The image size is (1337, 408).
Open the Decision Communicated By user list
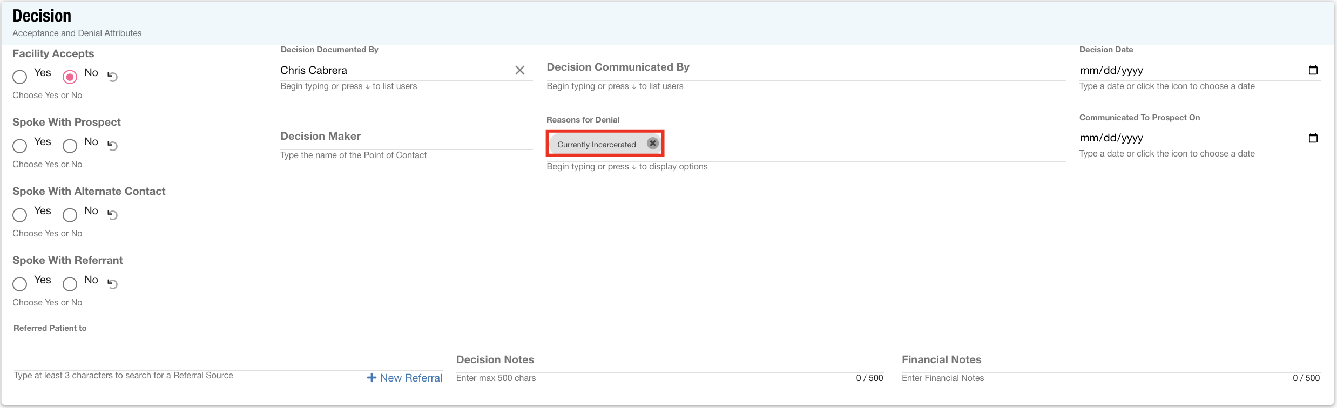805,69
